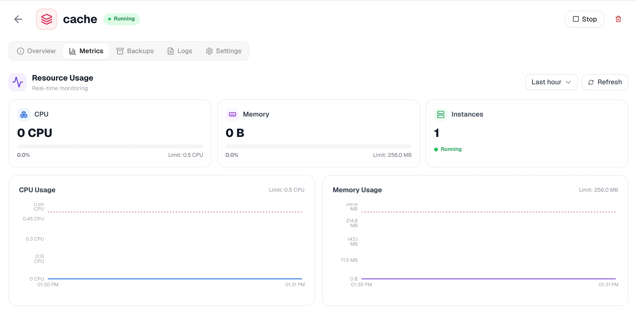
Task: Click the '0 CPU' value
Action: click(35, 133)
